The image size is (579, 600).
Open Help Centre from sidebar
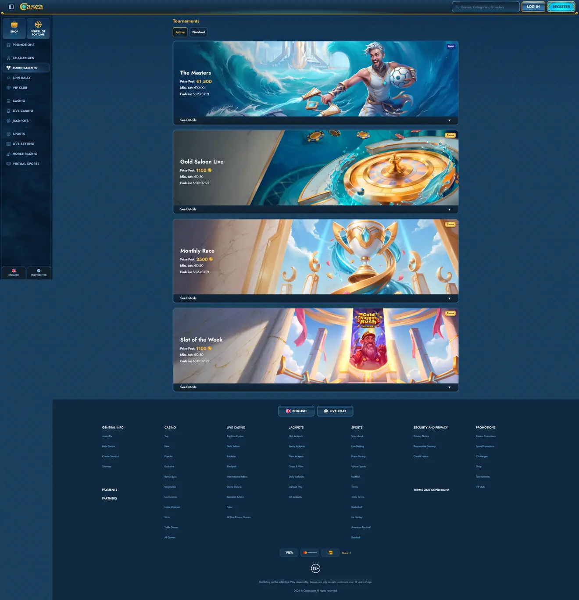point(39,272)
